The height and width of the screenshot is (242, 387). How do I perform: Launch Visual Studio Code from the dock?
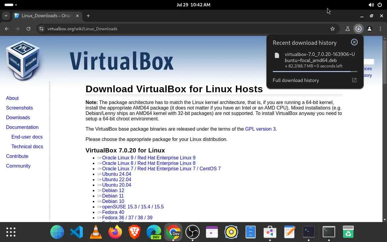[x=76, y=232]
